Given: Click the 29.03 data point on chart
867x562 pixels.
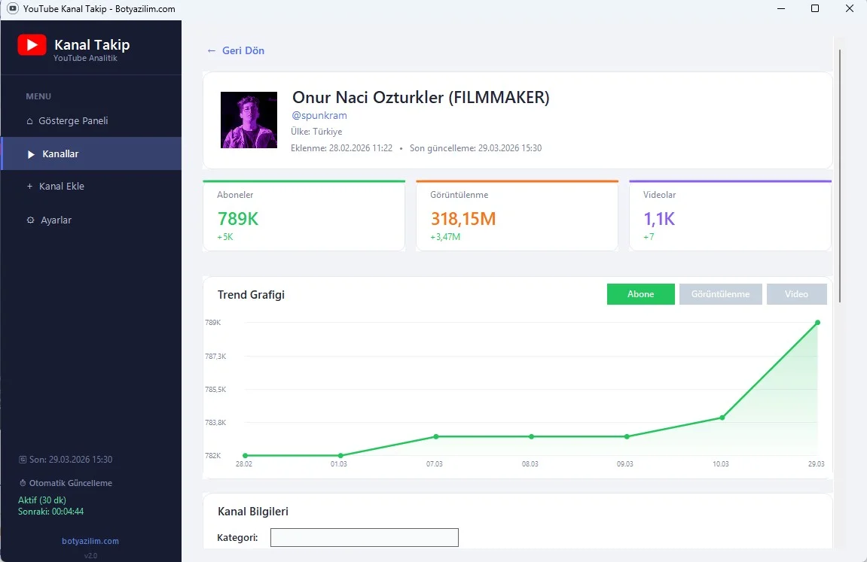Looking at the screenshot, I should (x=817, y=323).
